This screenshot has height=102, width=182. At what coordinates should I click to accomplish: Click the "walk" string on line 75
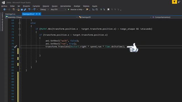[x=64, y=41]
